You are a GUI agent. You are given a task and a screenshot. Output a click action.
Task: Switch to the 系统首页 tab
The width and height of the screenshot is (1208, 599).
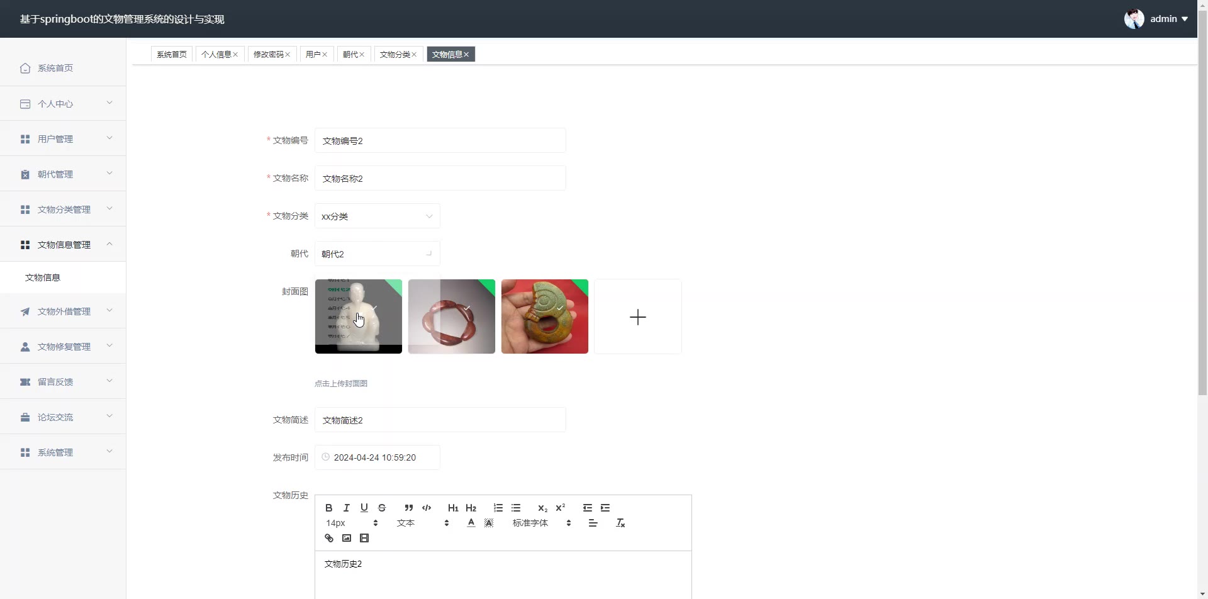pyautogui.click(x=172, y=54)
